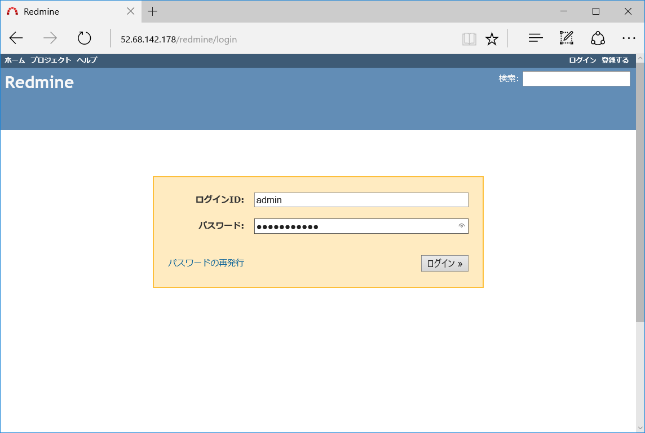The width and height of the screenshot is (645, 433).
Task: Start a Web Note annotation
Action: click(566, 38)
